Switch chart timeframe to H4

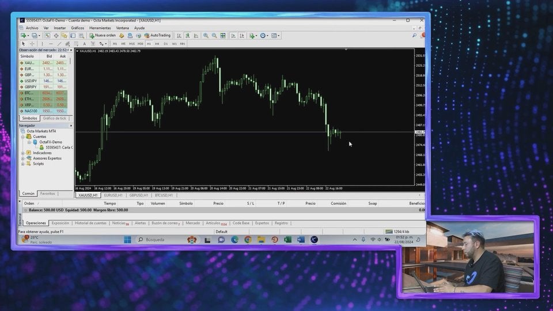point(157,43)
